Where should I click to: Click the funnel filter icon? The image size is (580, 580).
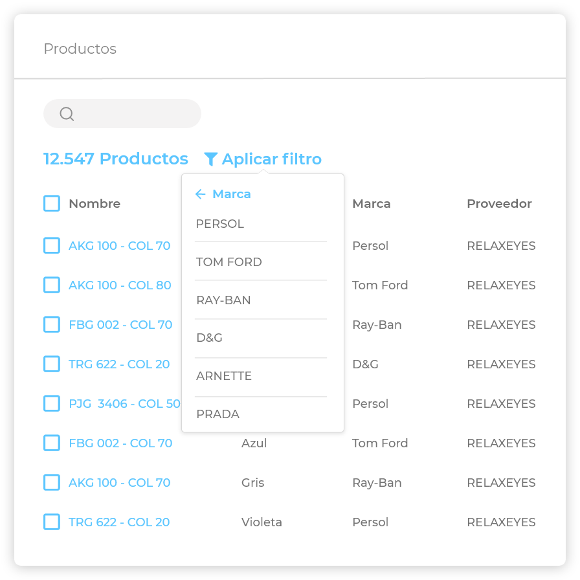210,159
